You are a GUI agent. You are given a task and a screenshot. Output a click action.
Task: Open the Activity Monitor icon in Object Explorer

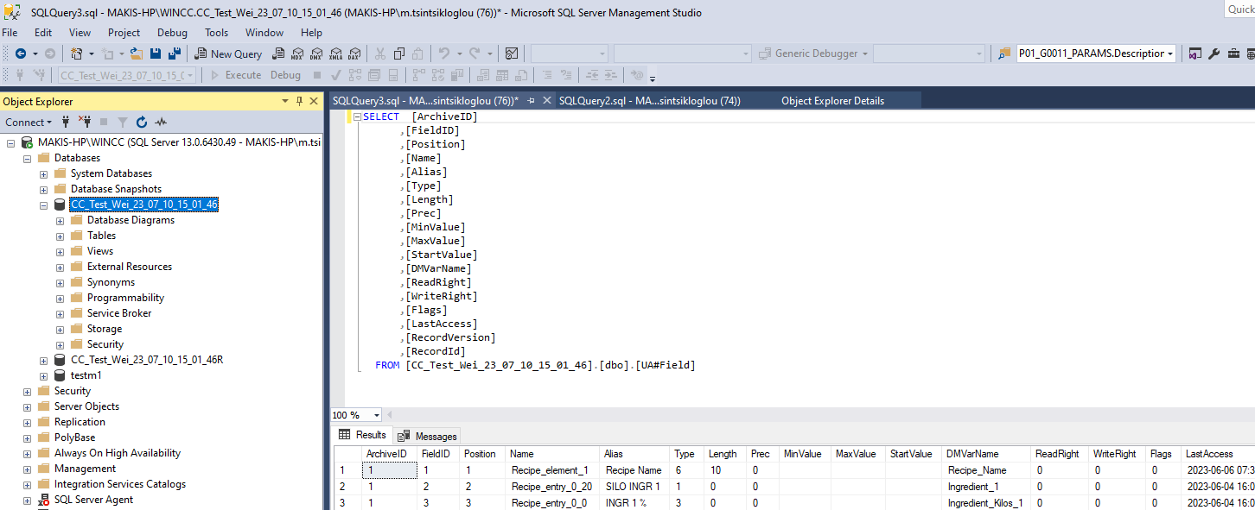pyautogui.click(x=161, y=123)
